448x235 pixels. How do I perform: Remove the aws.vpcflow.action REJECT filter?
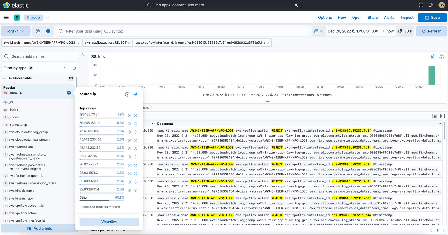point(129,43)
